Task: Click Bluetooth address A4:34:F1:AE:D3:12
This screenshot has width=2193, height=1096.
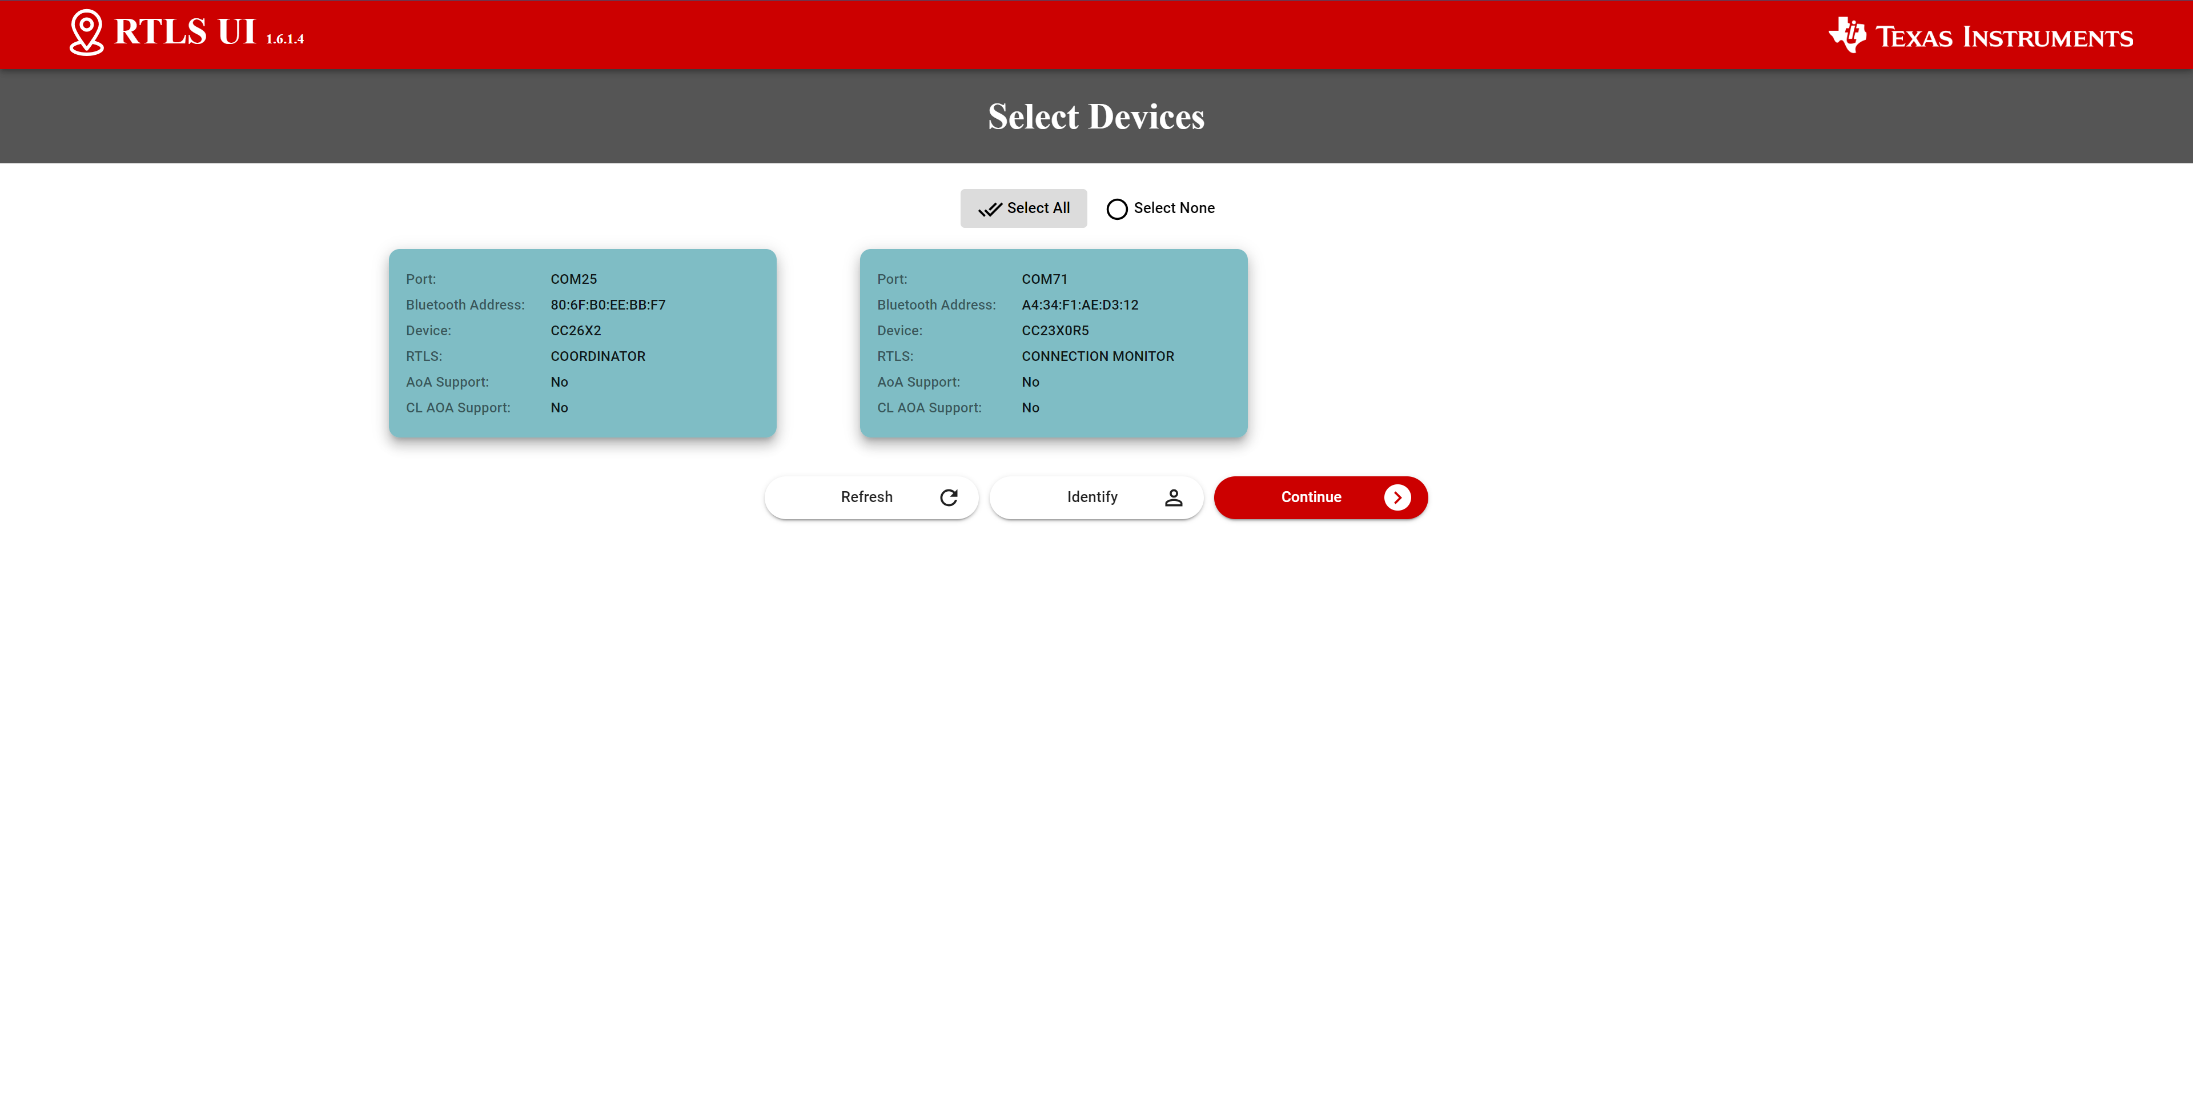Action: pyautogui.click(x=1079, y=305)
